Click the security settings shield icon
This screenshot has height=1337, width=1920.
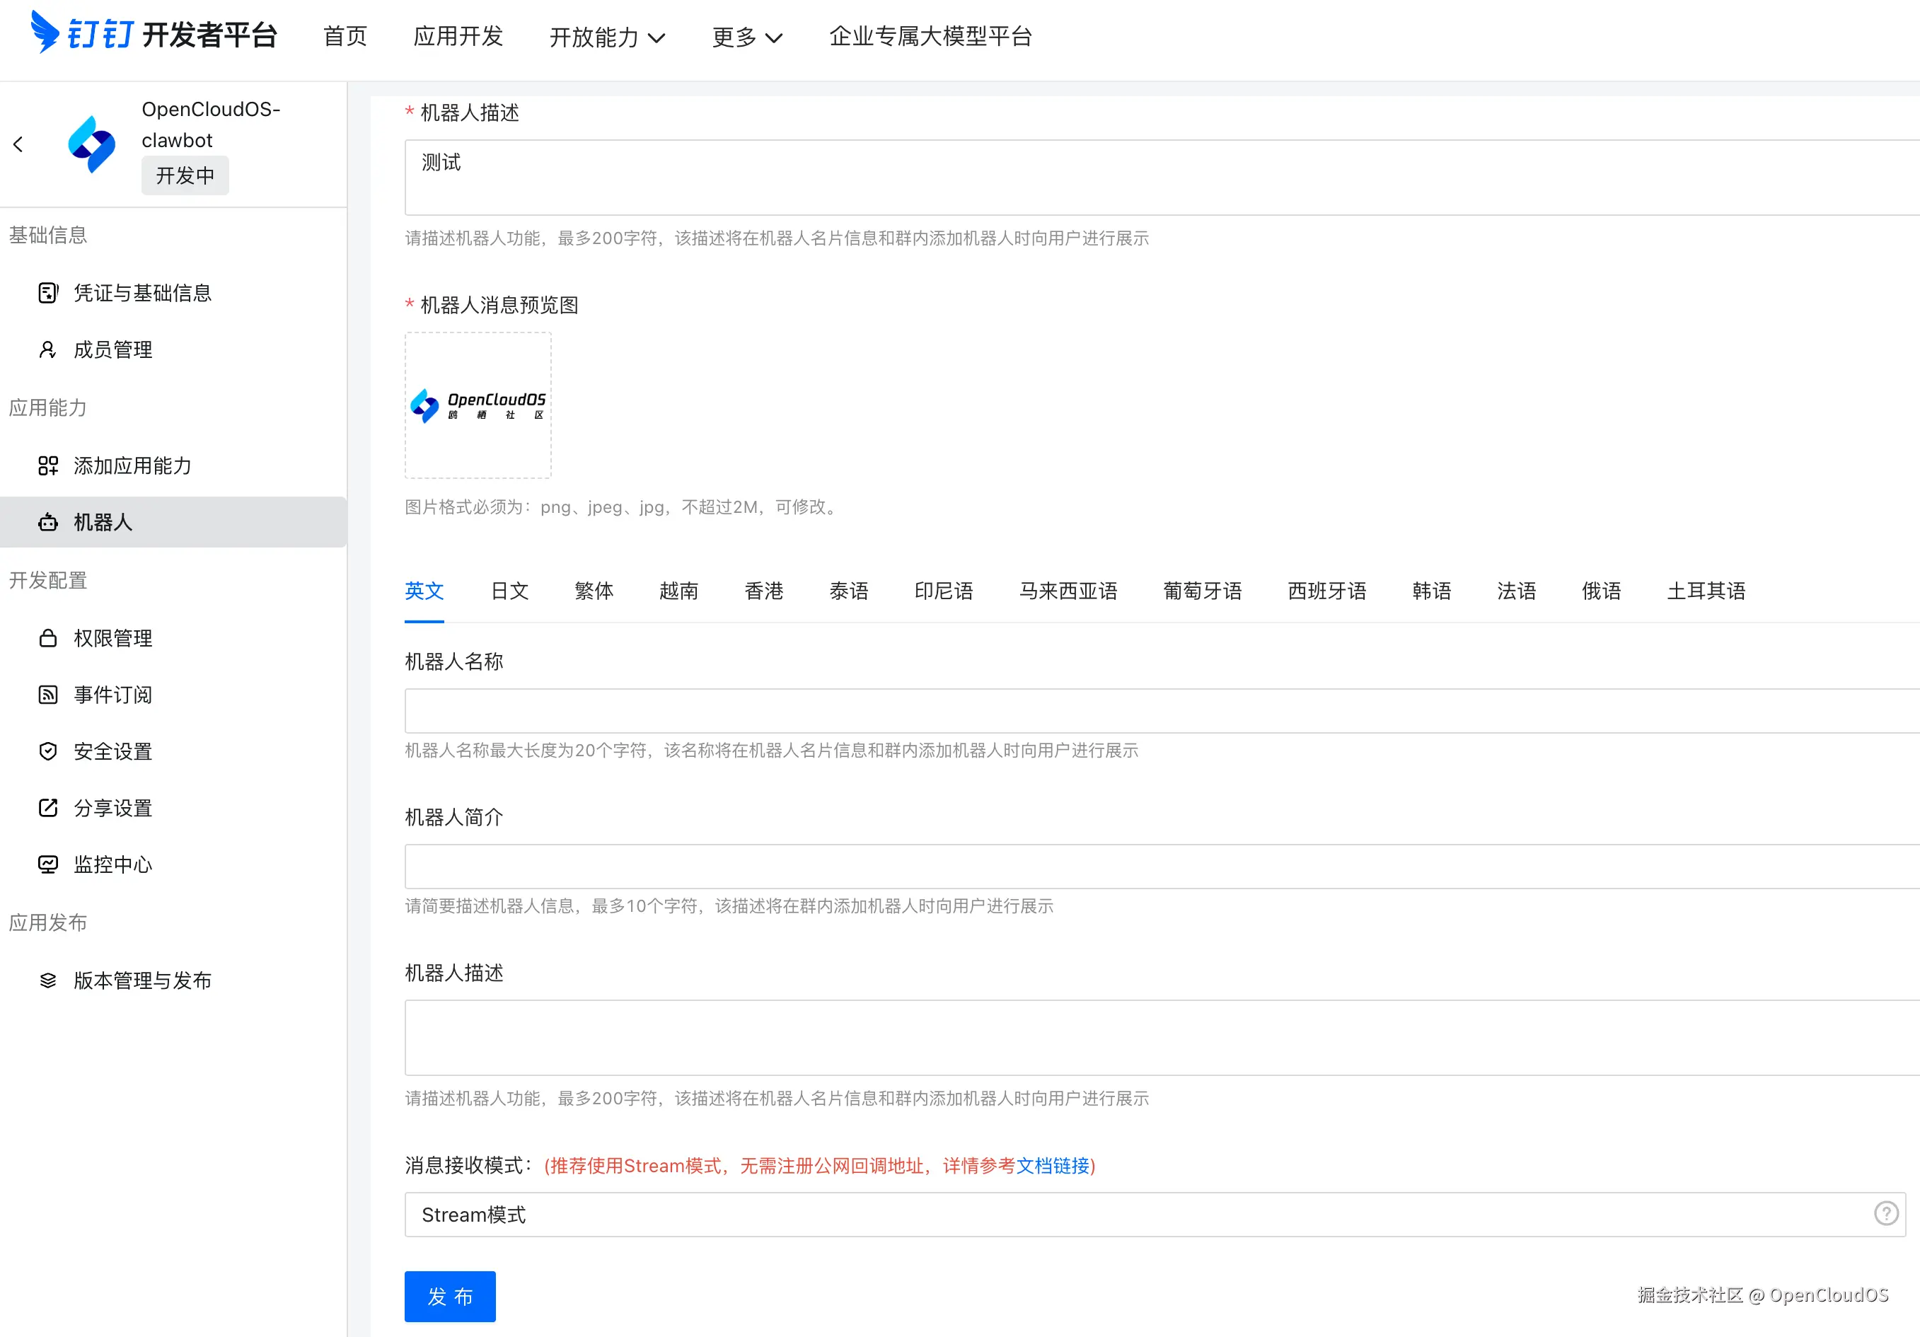[x=47, y=752]
